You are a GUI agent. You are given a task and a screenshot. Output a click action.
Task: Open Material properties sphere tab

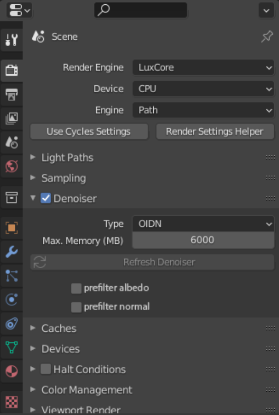click(x=11, y=371)
